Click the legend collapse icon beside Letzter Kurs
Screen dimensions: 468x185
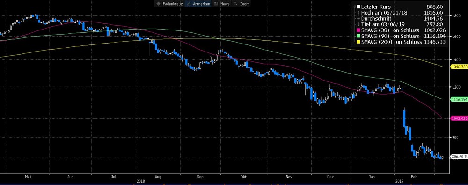(355, 7)
